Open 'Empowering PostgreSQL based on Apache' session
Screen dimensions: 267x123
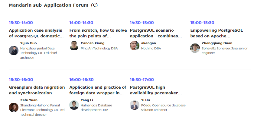217,33
